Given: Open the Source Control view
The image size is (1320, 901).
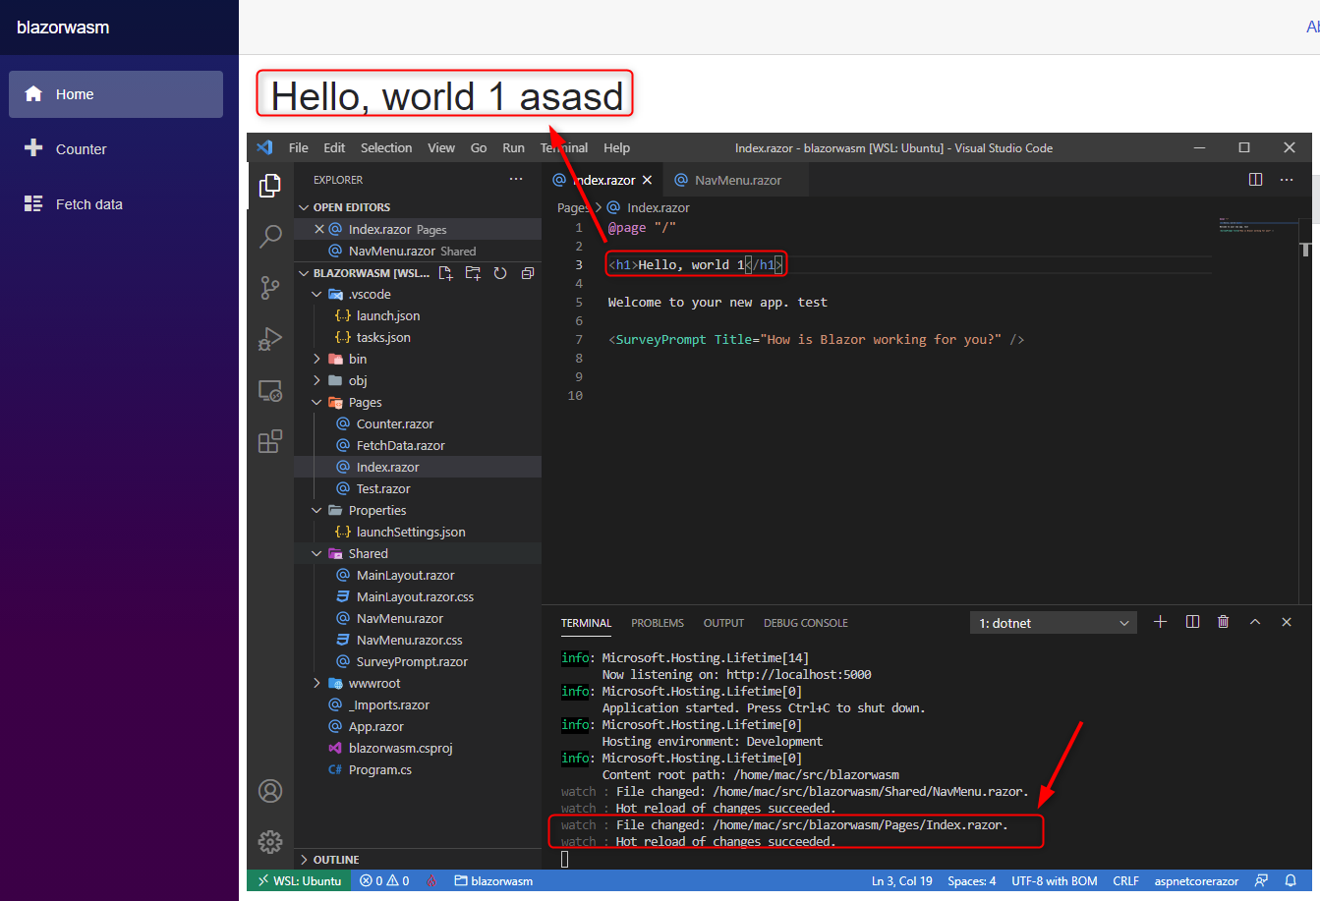Looking at the screenshot, I should click(x=270, y=288).
